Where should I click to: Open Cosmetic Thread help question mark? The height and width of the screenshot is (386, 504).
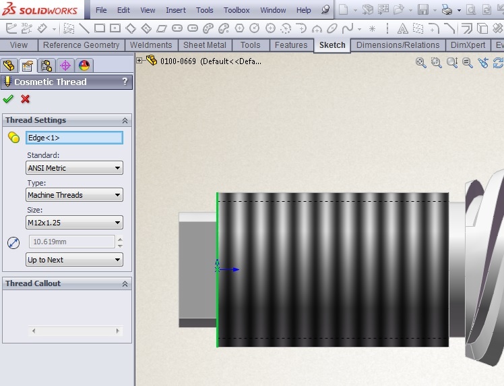pyautogui.click(x=125, y=82)
